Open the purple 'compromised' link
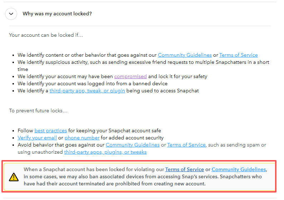Screen dimensions: 284x200 (x=130, y=77)
